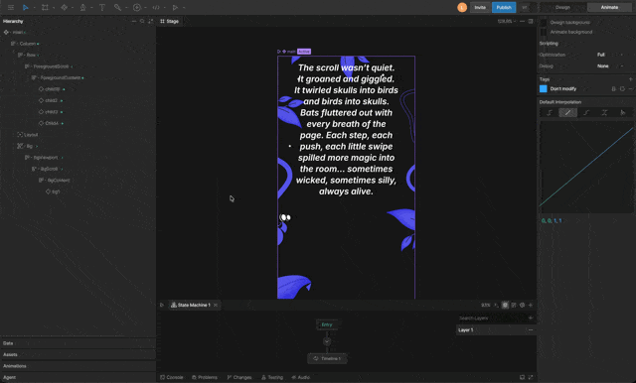
Task: Open dropdown arrow next to Bone tool
Action: pos(126,8)
